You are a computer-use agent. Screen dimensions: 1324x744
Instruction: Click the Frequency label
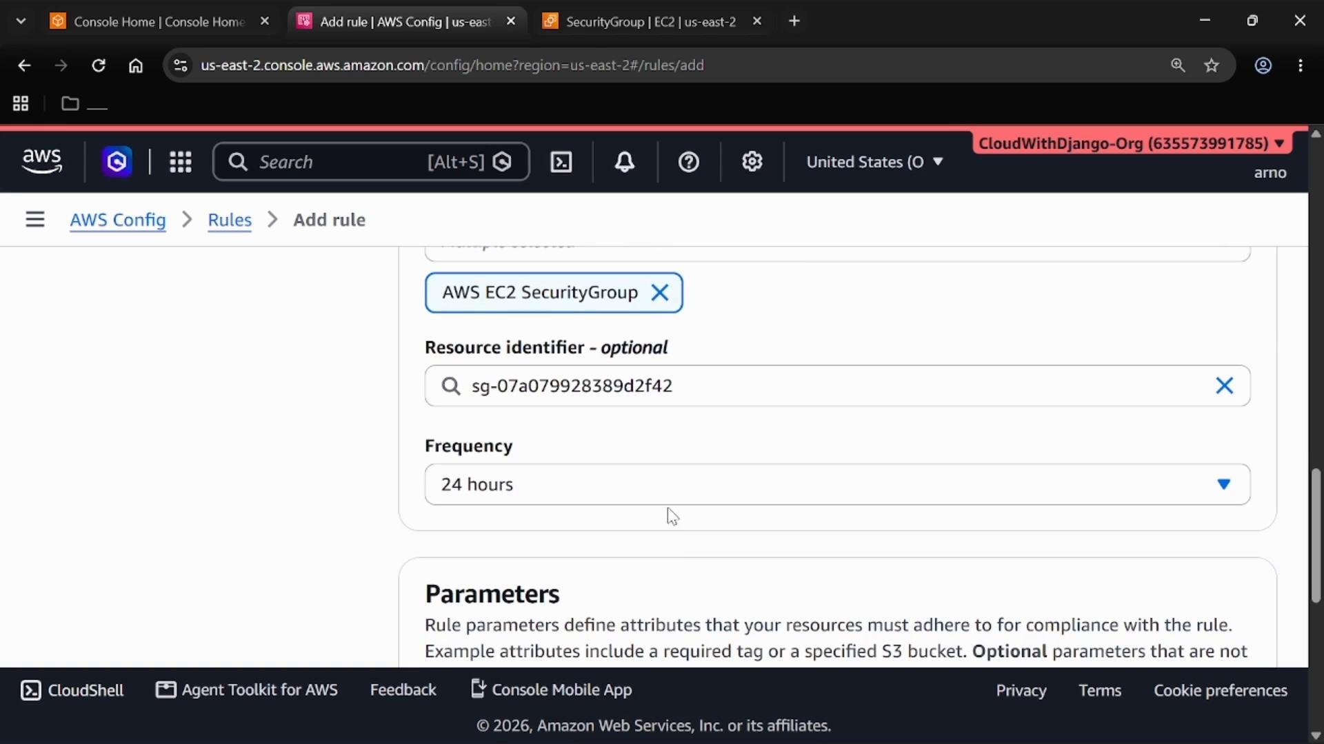469,446
